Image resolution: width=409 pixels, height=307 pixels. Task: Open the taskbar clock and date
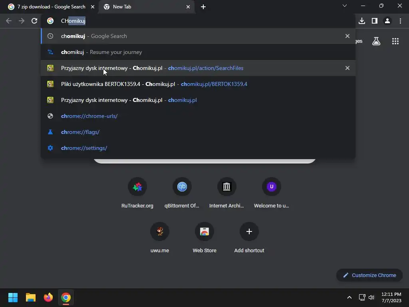tap(391, 297)
